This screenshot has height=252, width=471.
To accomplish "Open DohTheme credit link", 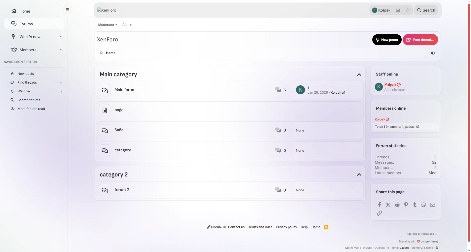I will coord(432,242).
